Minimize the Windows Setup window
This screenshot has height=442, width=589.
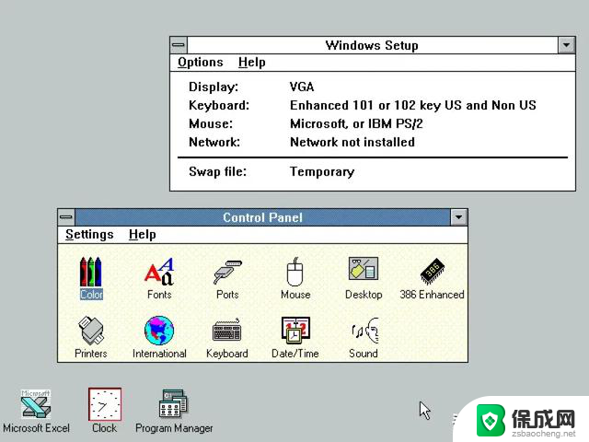point(567,45)
